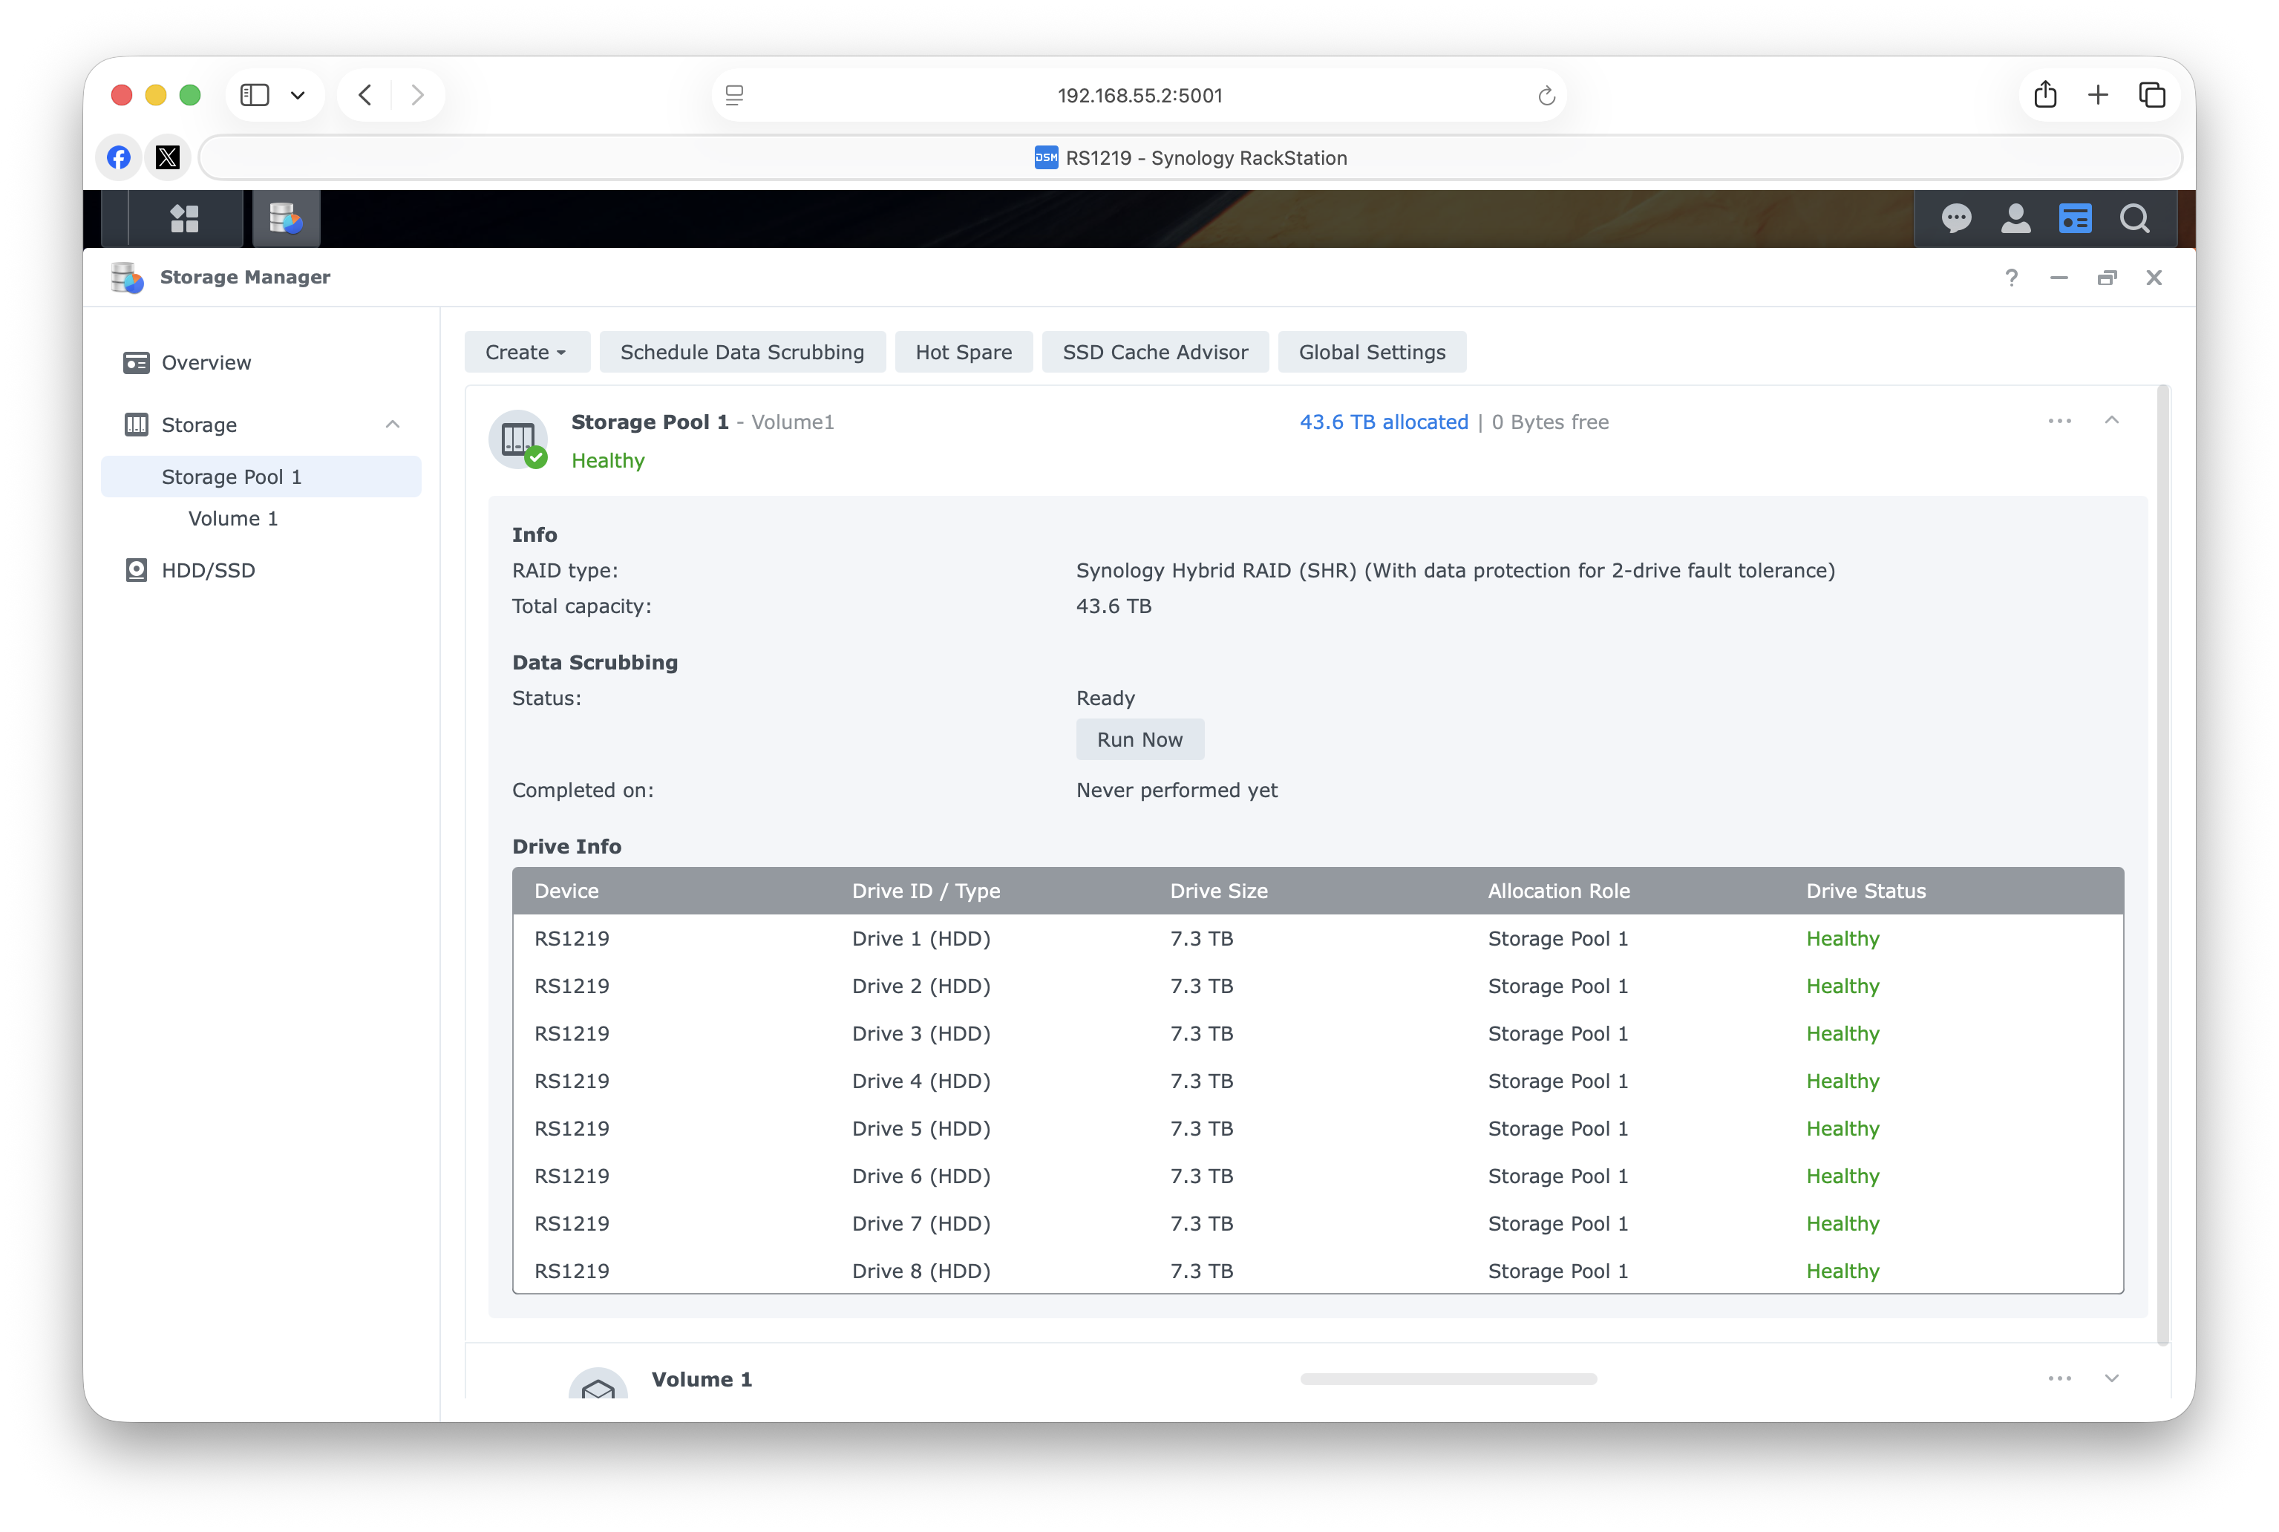
Task: Click the "Never performed yet" text
Action: tap(1177, 790)
